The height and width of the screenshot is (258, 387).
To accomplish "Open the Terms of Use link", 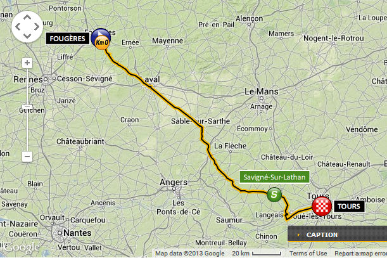I will click(308, 254).
